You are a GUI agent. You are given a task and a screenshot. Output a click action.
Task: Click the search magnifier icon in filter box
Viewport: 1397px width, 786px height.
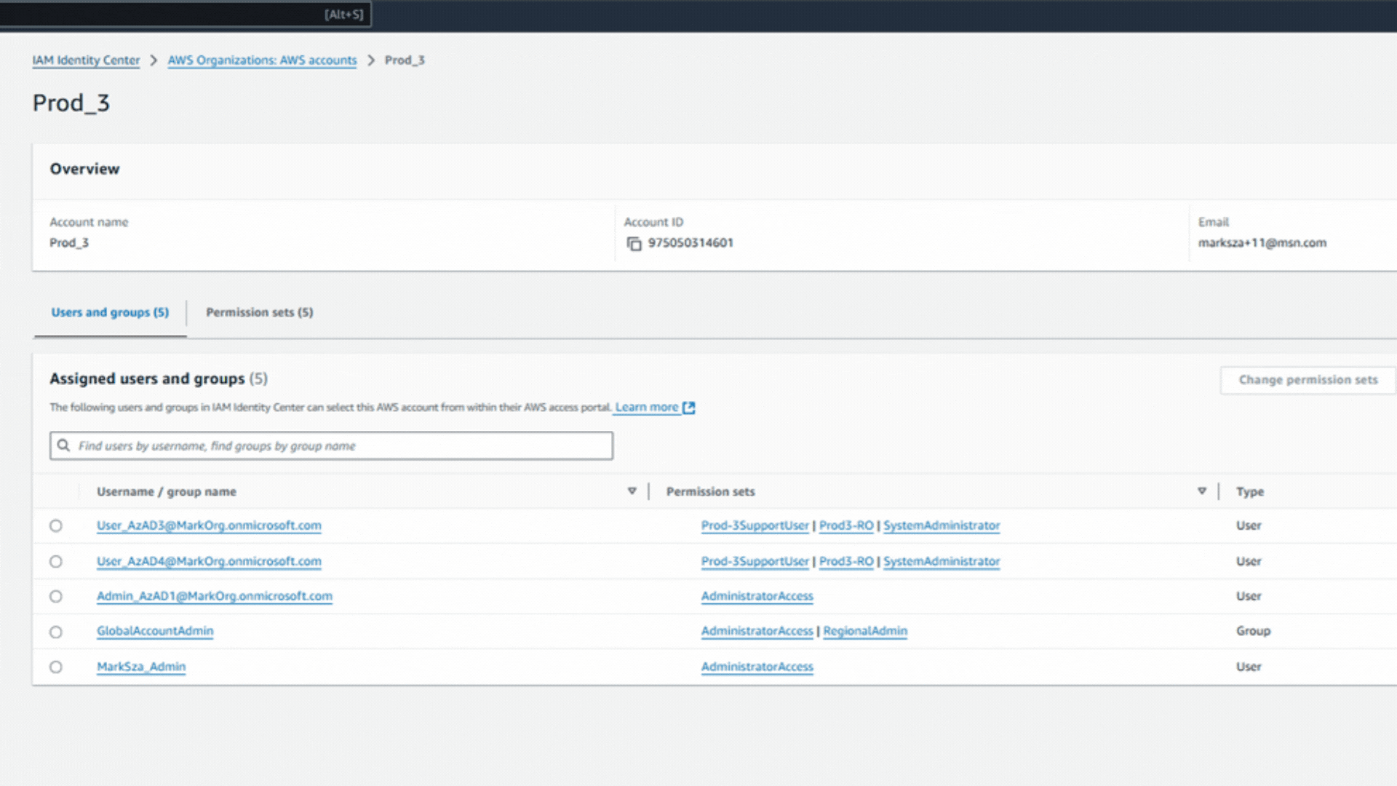[64, 445]
